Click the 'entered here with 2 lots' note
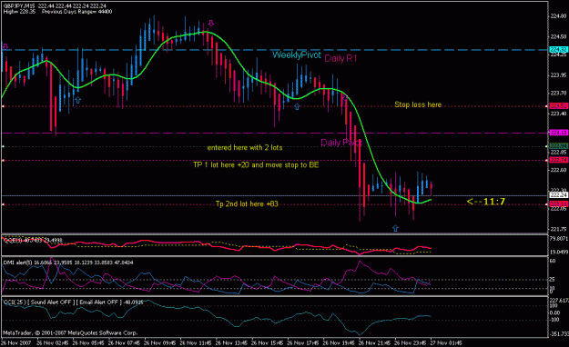Viewport: 569px width, 347px height. [245, 148]
